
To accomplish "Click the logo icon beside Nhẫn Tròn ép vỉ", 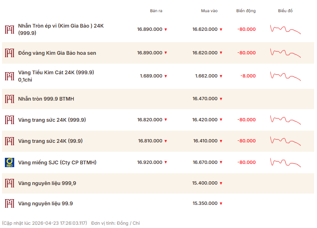I will (x=9, y=29).
